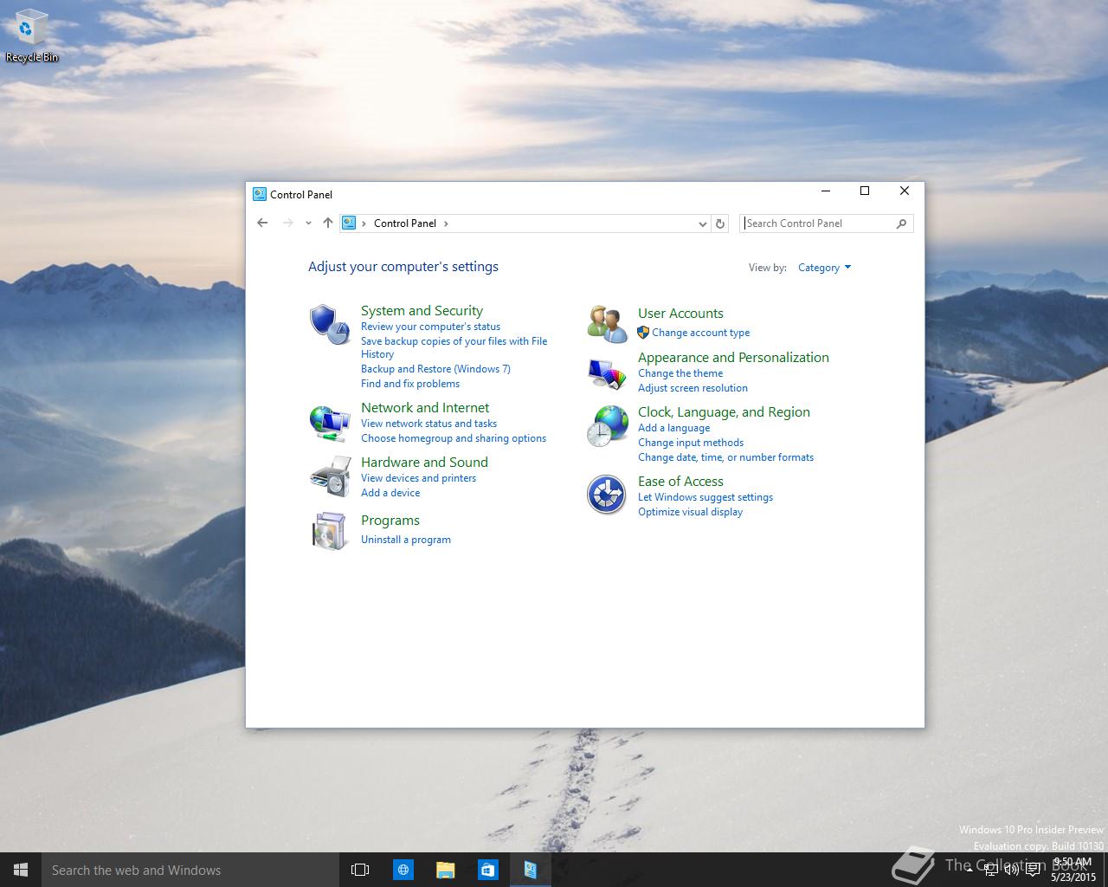Screen dimensions: 1108x887
Task: Expand the chevron after Control Panel breadcrumb
Action: tap(446, 223)
